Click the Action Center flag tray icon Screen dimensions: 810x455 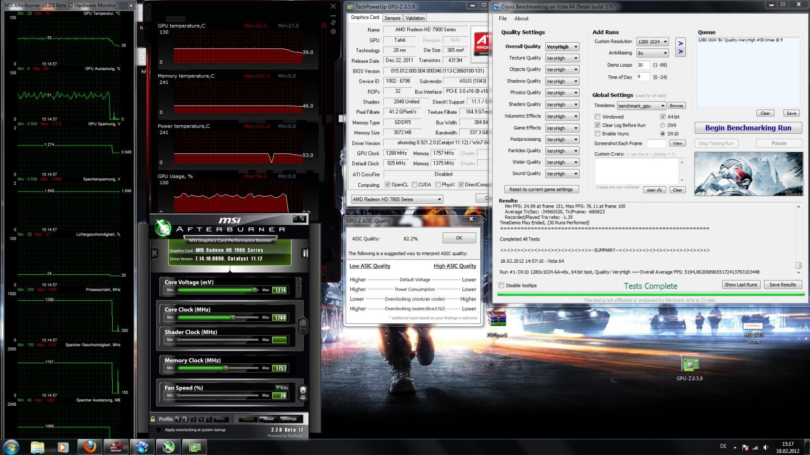(x=745, y=447)
